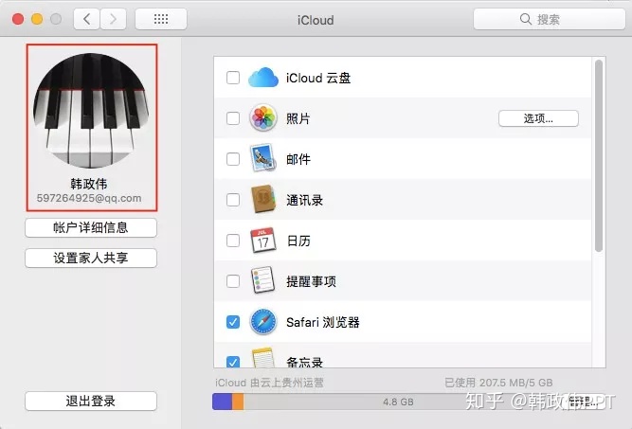
Task: Click the Notes notepad icon
Action: click(x=263, y=358)
